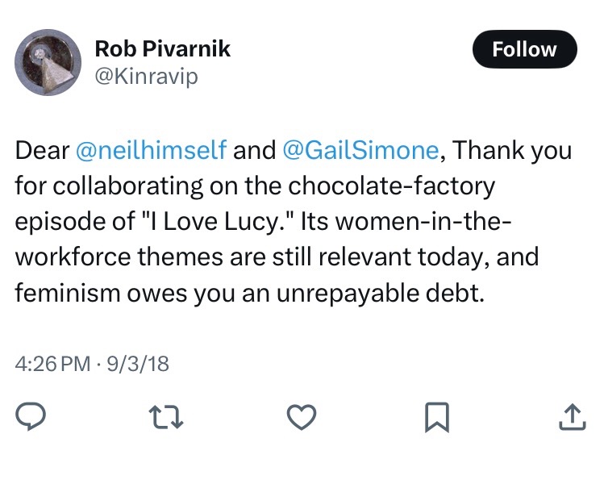
Task: Select the @Kinravip handle
Action: pyautogui.click(x=146, y=76)
